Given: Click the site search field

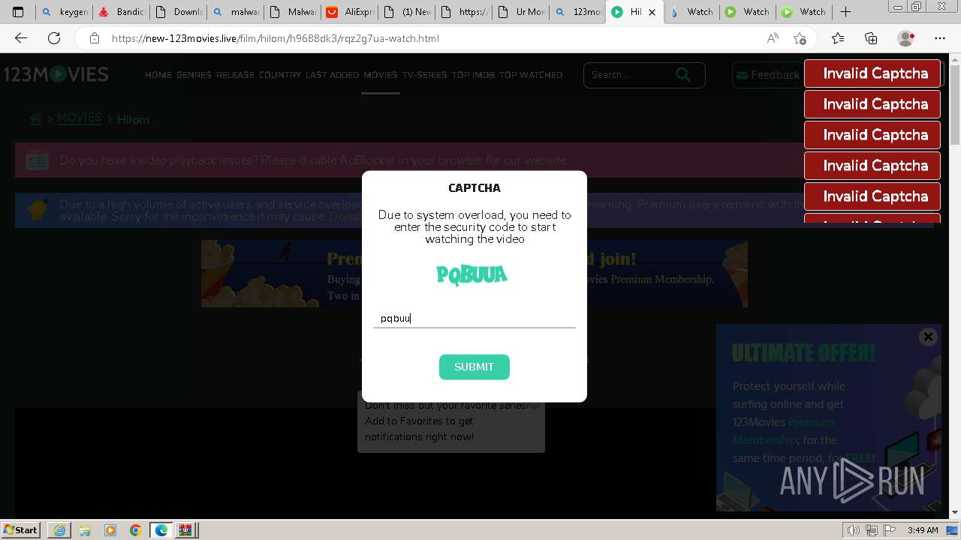Looking at the screenshot, I should [x=629, y=74].
